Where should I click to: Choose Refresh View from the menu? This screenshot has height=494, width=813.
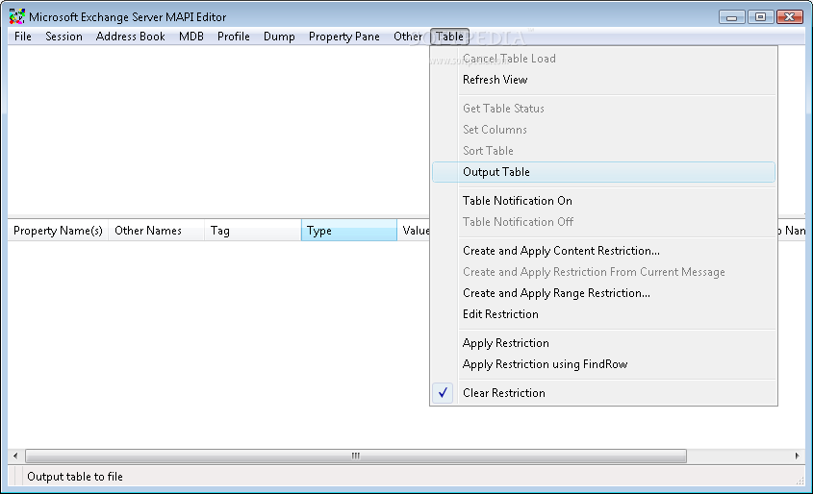click(603, 80)
